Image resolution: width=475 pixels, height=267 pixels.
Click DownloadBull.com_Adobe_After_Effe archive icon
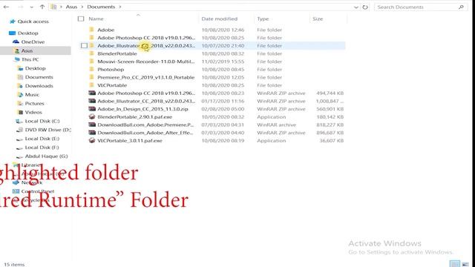pos(92,132)
